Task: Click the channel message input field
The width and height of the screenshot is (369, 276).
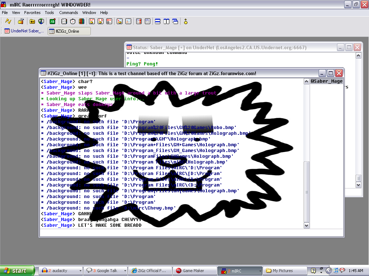Action: (x=192, y=233)
